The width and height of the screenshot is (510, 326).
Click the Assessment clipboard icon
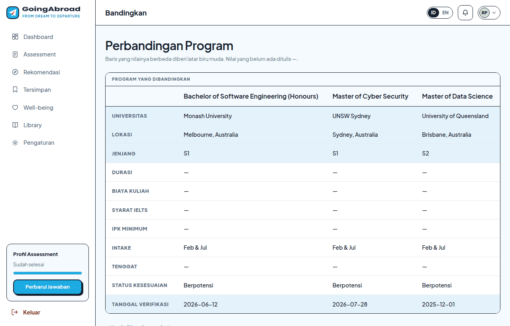(x=15, y=54)
